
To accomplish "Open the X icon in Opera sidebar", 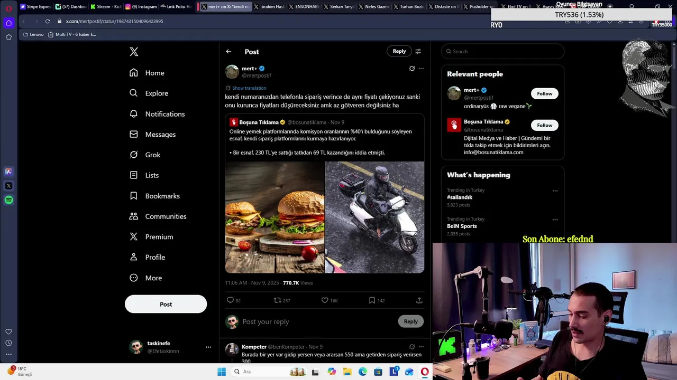I will [8, 186].
